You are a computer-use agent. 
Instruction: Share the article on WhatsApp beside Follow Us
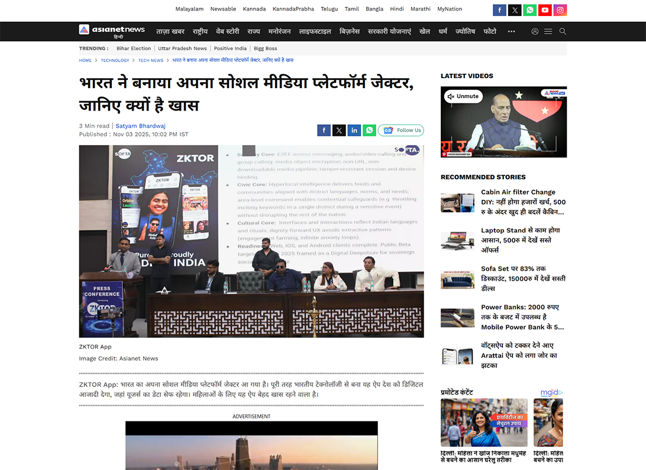369,130
